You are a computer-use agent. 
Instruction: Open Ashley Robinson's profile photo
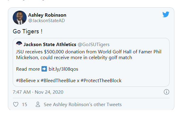click(x=20, y=18)
